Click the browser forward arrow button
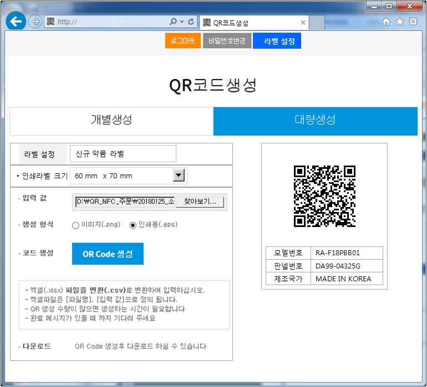Viewport: 427px width, 387px height. [35, 22]
